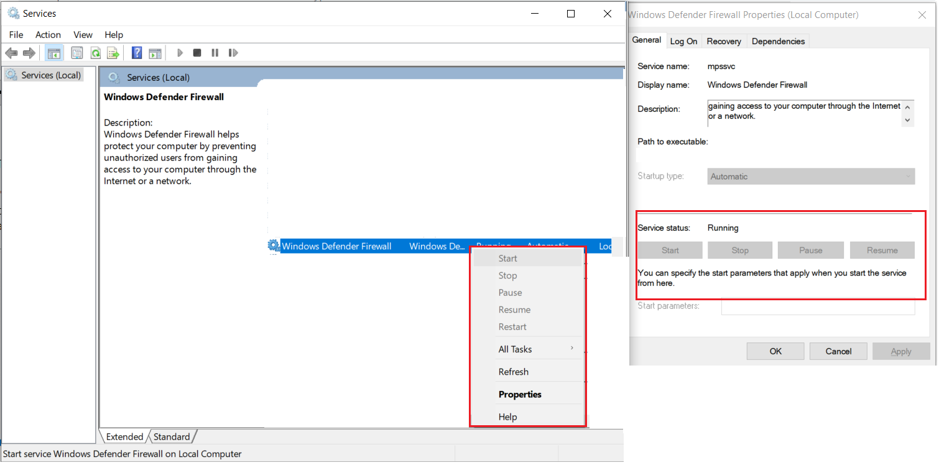This screenshot has width=939, height=465.
Task: Click the green Refresh toolbar icon
Action: [x=95, y=53]
